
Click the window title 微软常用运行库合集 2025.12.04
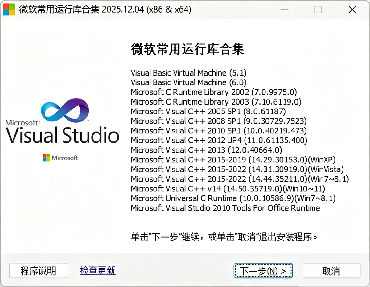(105, 10)
